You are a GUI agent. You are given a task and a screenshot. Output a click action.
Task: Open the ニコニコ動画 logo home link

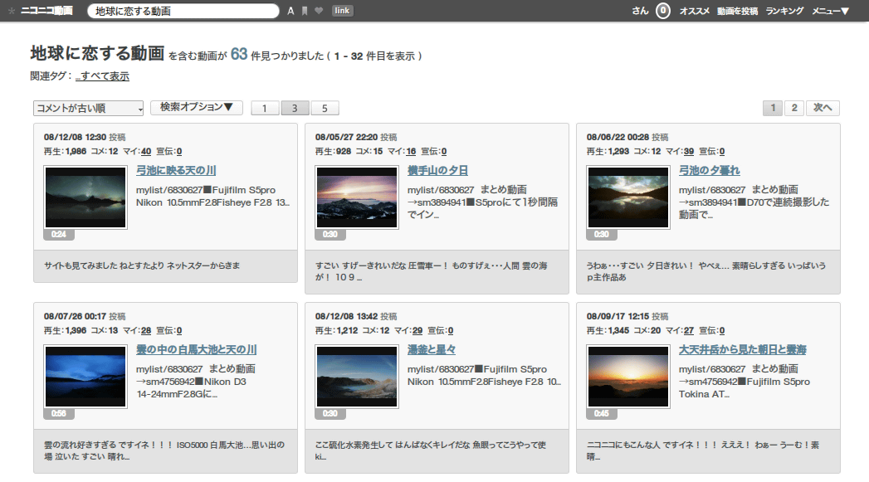pyautogui.click(x=46, y=11)
